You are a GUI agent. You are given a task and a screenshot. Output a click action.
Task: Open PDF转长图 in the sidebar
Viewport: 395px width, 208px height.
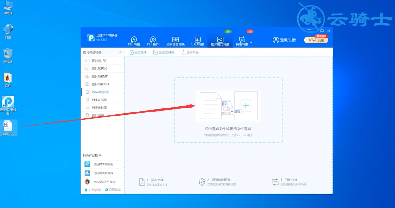(x=103, y=108)
